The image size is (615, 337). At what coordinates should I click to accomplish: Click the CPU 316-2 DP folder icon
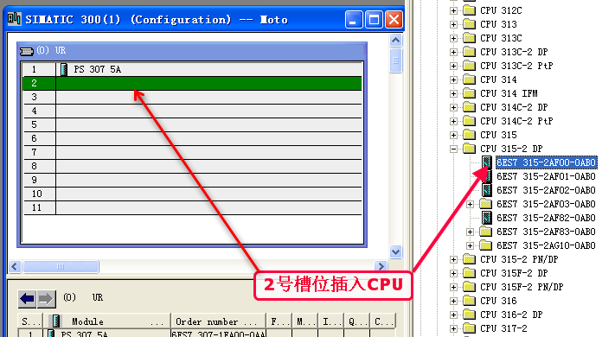click(x=469, y=315)
